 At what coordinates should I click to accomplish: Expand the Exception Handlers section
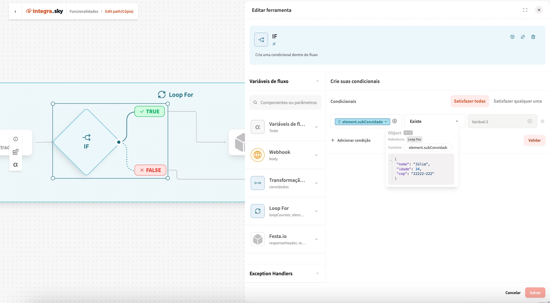click(x=317, y=274)
